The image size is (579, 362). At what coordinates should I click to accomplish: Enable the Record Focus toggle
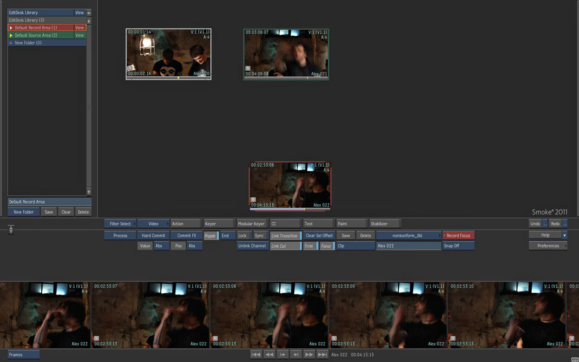[x=458, y=235]
